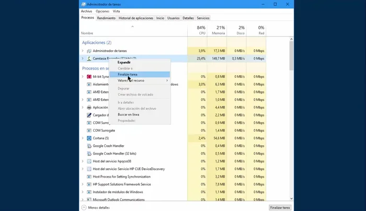Viewport: 366px width, 211px height.
Task: Click the Camtasia Recorder process icon
Action: tap(89, 58)
